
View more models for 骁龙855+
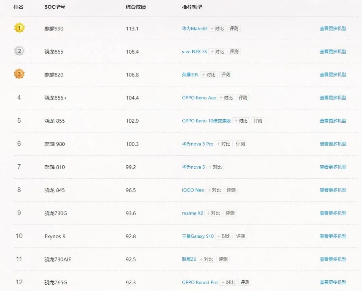point(333,98)
